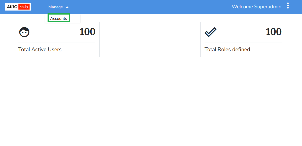The height and width of the screenshot is (146, 302).
Task: Click the face icon for active users
Action: point(24,32)
